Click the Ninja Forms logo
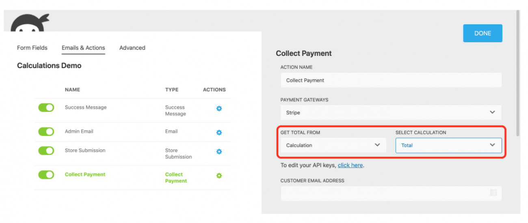The width and height of the screenshot is (528, 223). [30, 23]
